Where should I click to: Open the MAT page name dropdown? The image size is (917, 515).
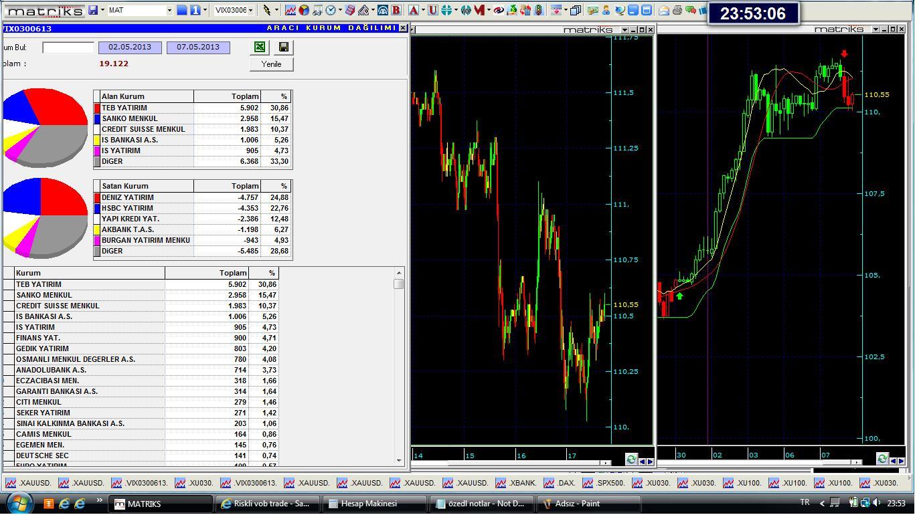pos(169,10)
